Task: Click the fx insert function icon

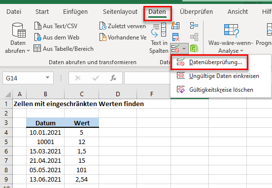Action: (x=113, y=78)
